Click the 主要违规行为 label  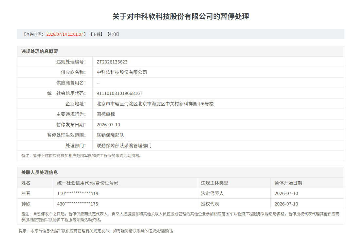tap(71, 114)
